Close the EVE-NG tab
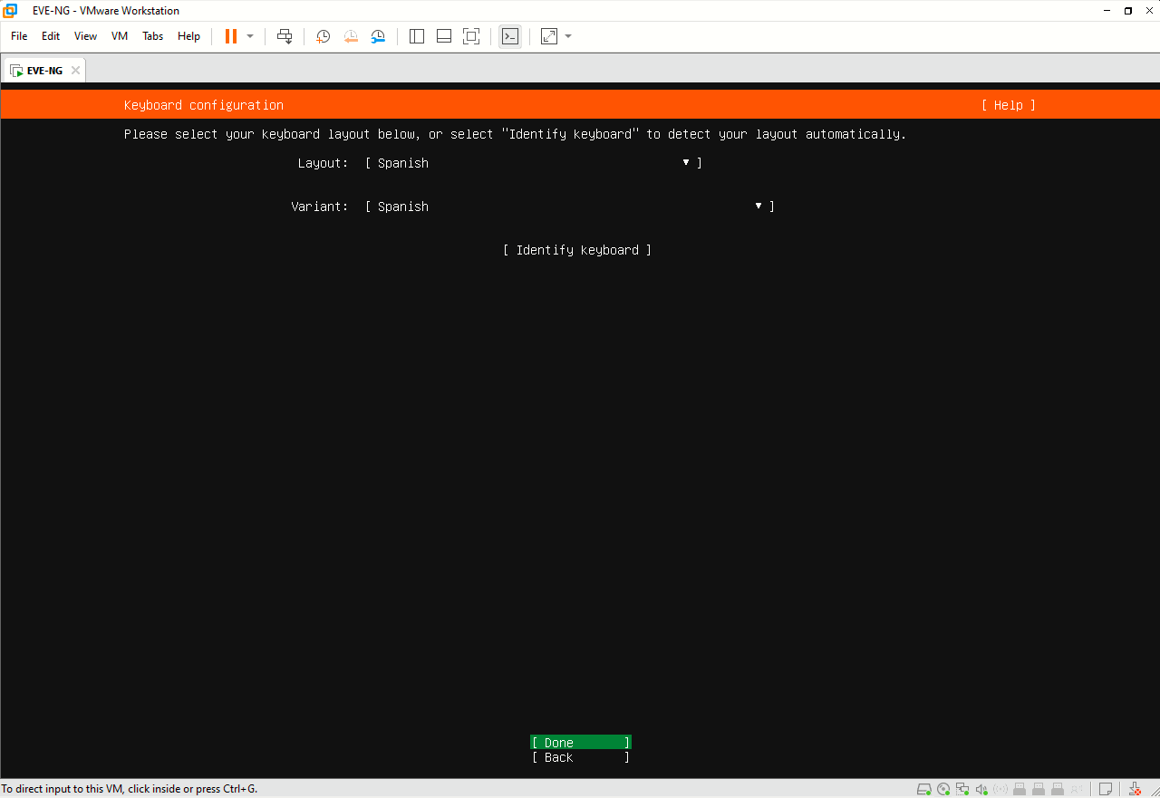Viewport: 1160px width, 798px height. (x=75, y=70)
